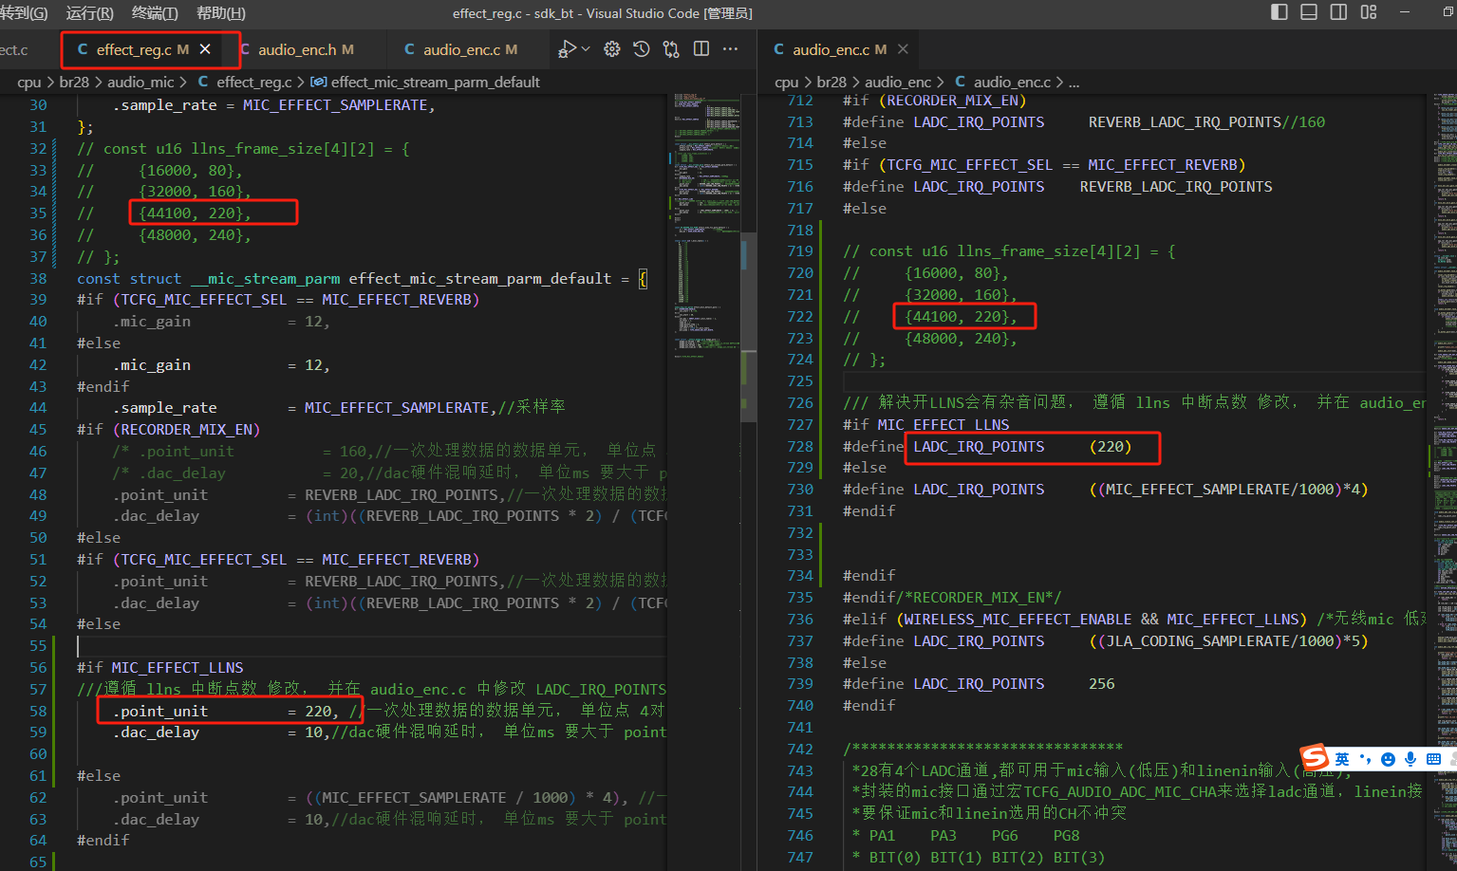The width and height of the screenshot is (1457, 871).
Task: Click '{44100, 220},' on line 35
Action: click(195, 213)
